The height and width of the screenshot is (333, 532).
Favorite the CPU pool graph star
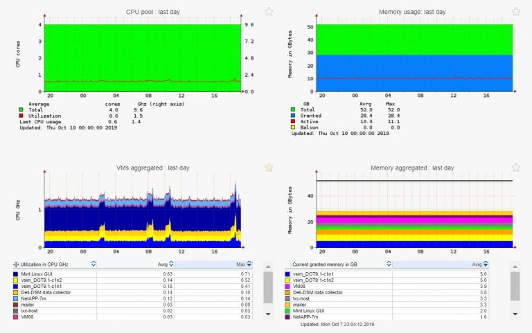point(269,12)
